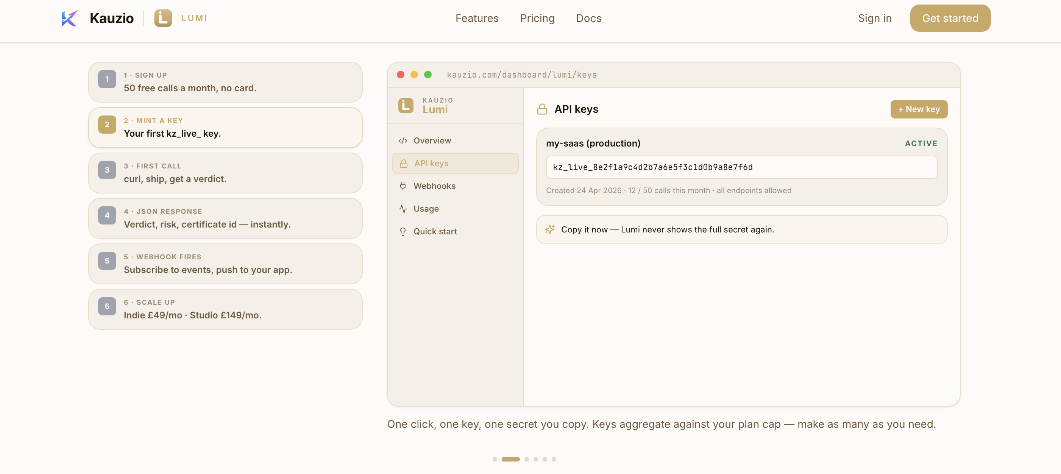Click the green window dot in mock browser

428,75
